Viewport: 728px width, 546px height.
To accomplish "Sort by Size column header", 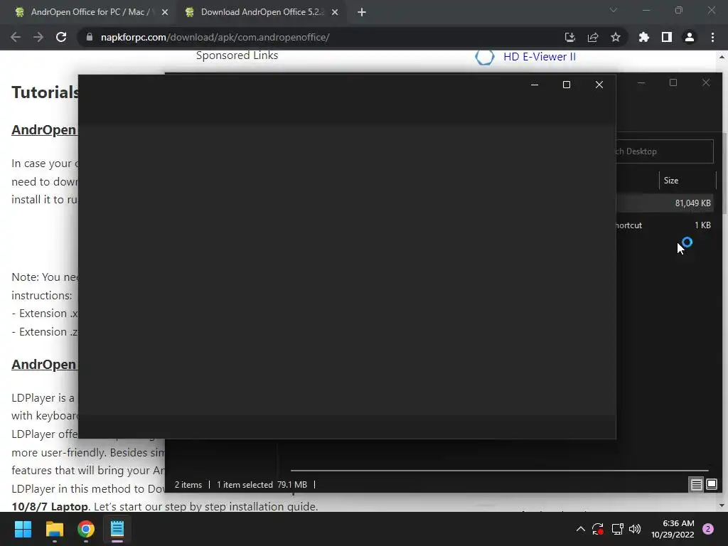I will point(687,181).
